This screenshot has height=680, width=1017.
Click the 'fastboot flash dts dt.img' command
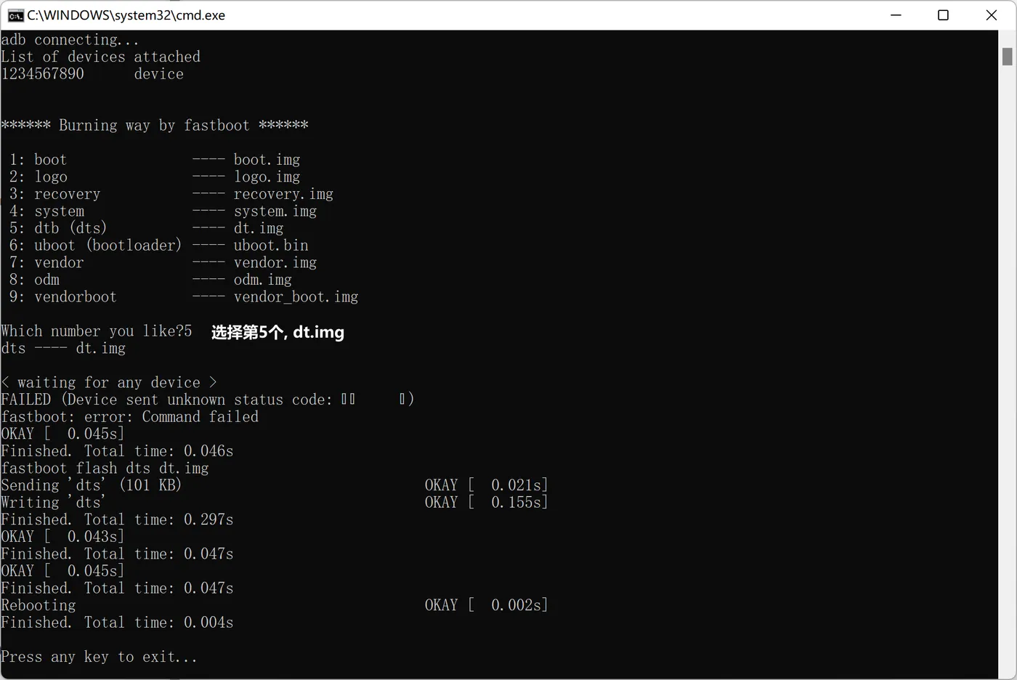(105, 469)
